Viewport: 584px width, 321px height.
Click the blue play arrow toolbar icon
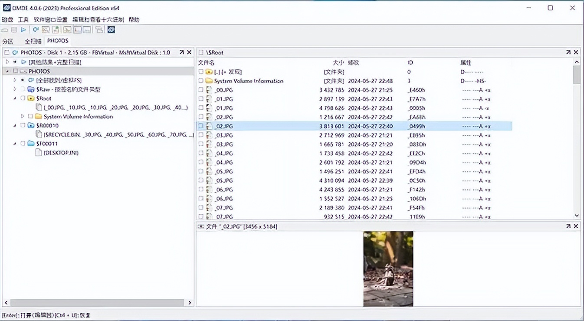coord(23,30)
